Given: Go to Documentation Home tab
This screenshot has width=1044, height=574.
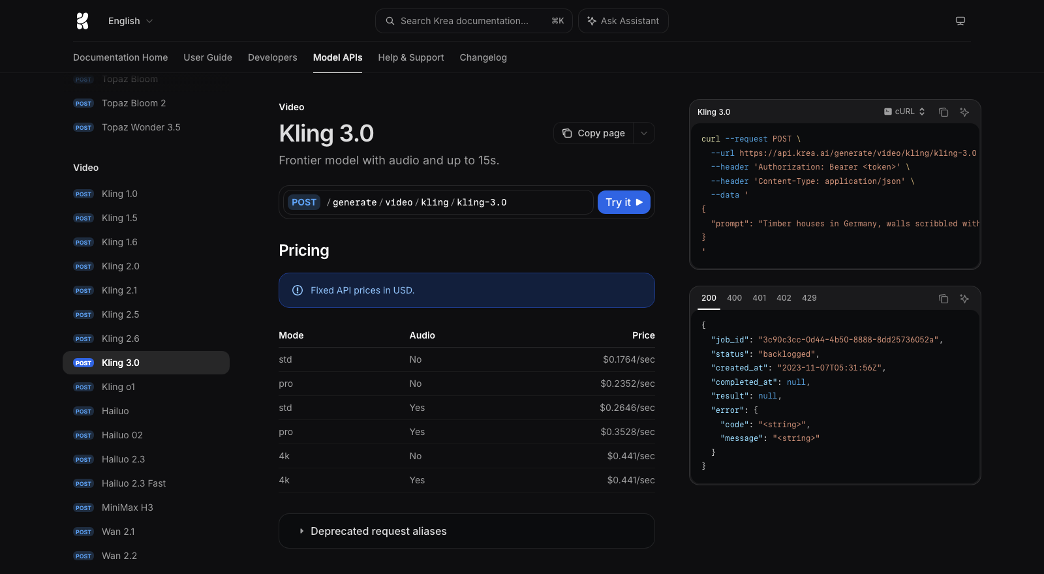Looking at the screenshot, I should pyautogui.click(x=121, y=57).
